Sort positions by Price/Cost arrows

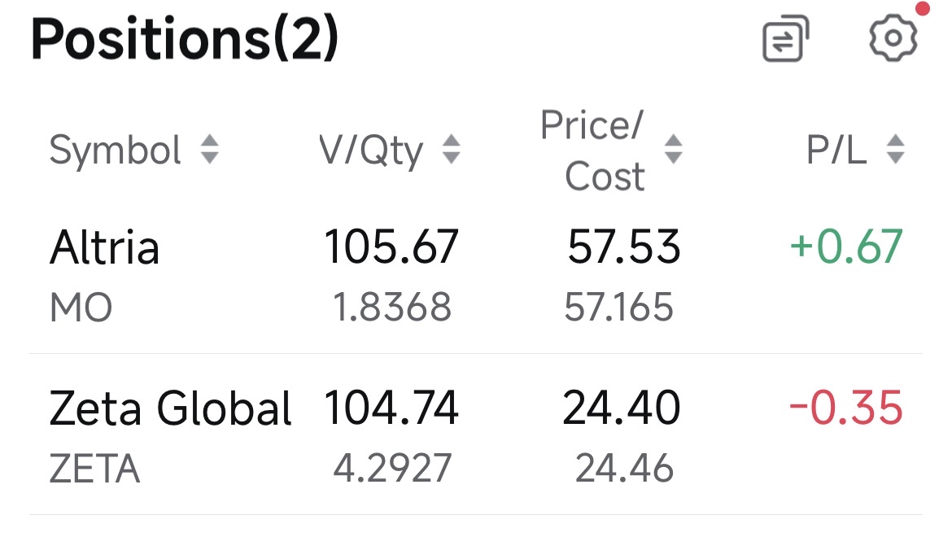pos(674,150)
